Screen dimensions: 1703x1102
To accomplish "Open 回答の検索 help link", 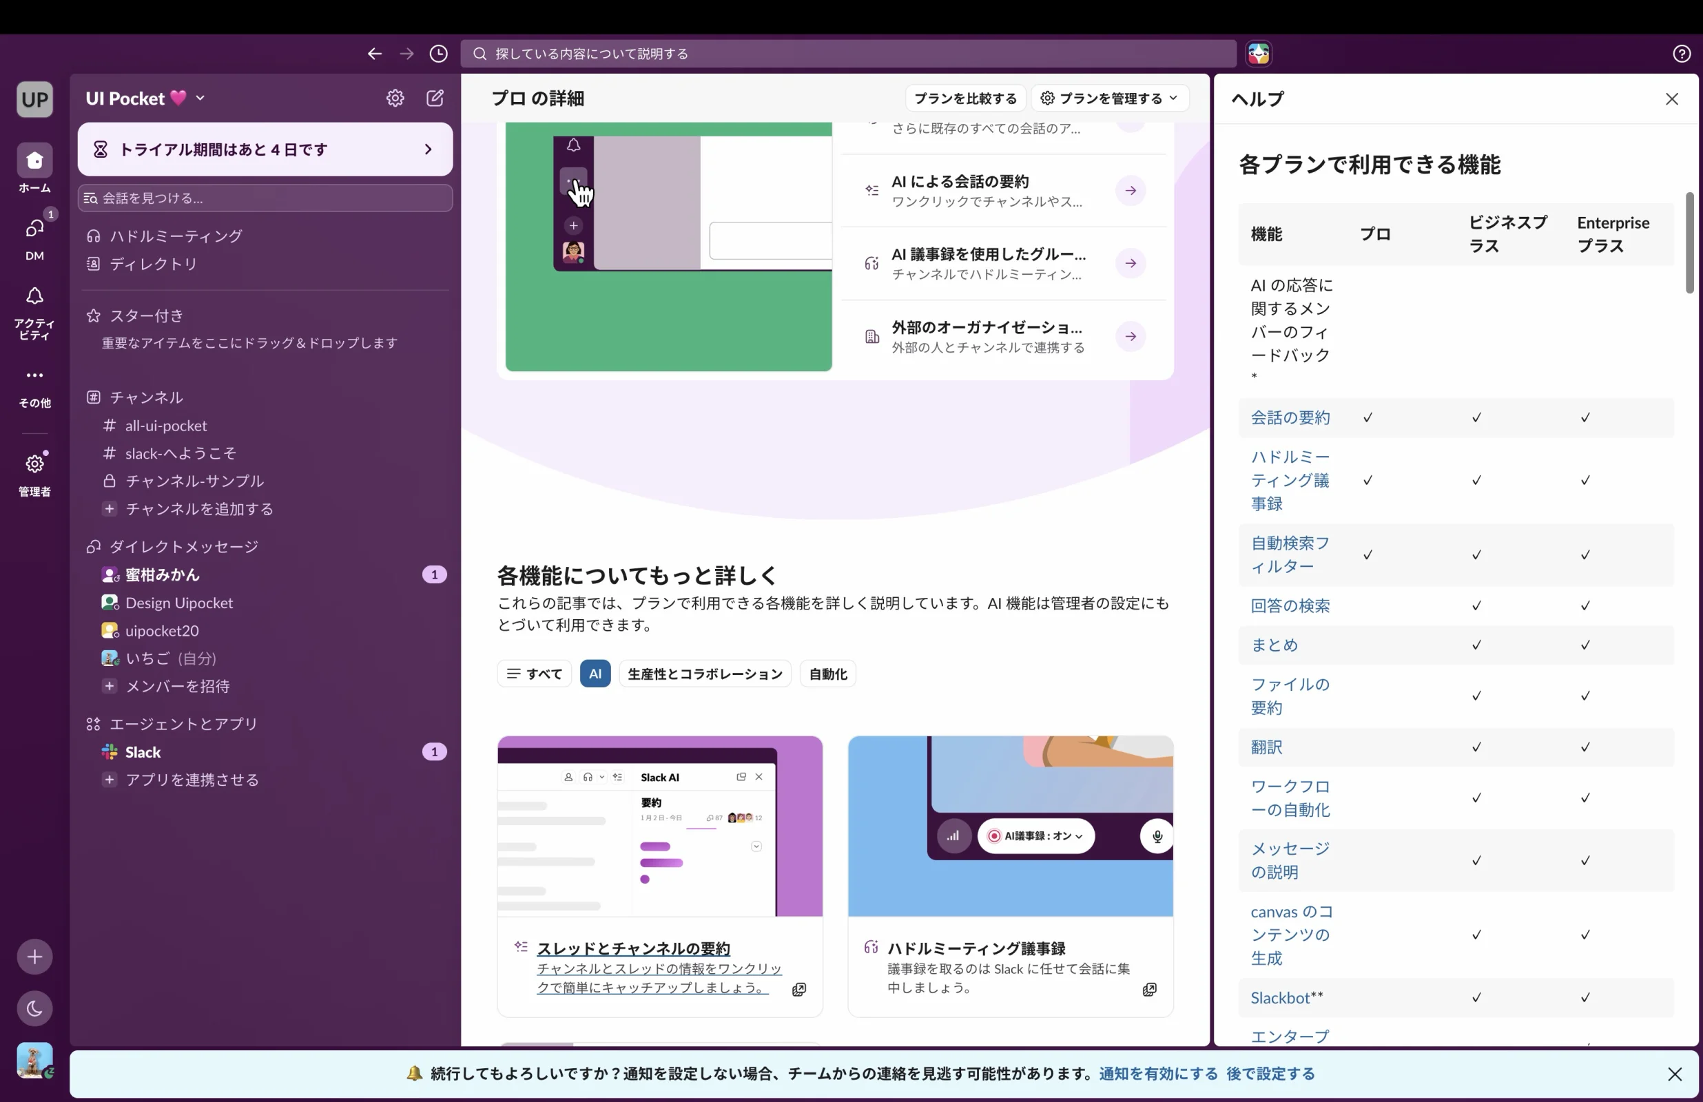I will coord(1290,606).
